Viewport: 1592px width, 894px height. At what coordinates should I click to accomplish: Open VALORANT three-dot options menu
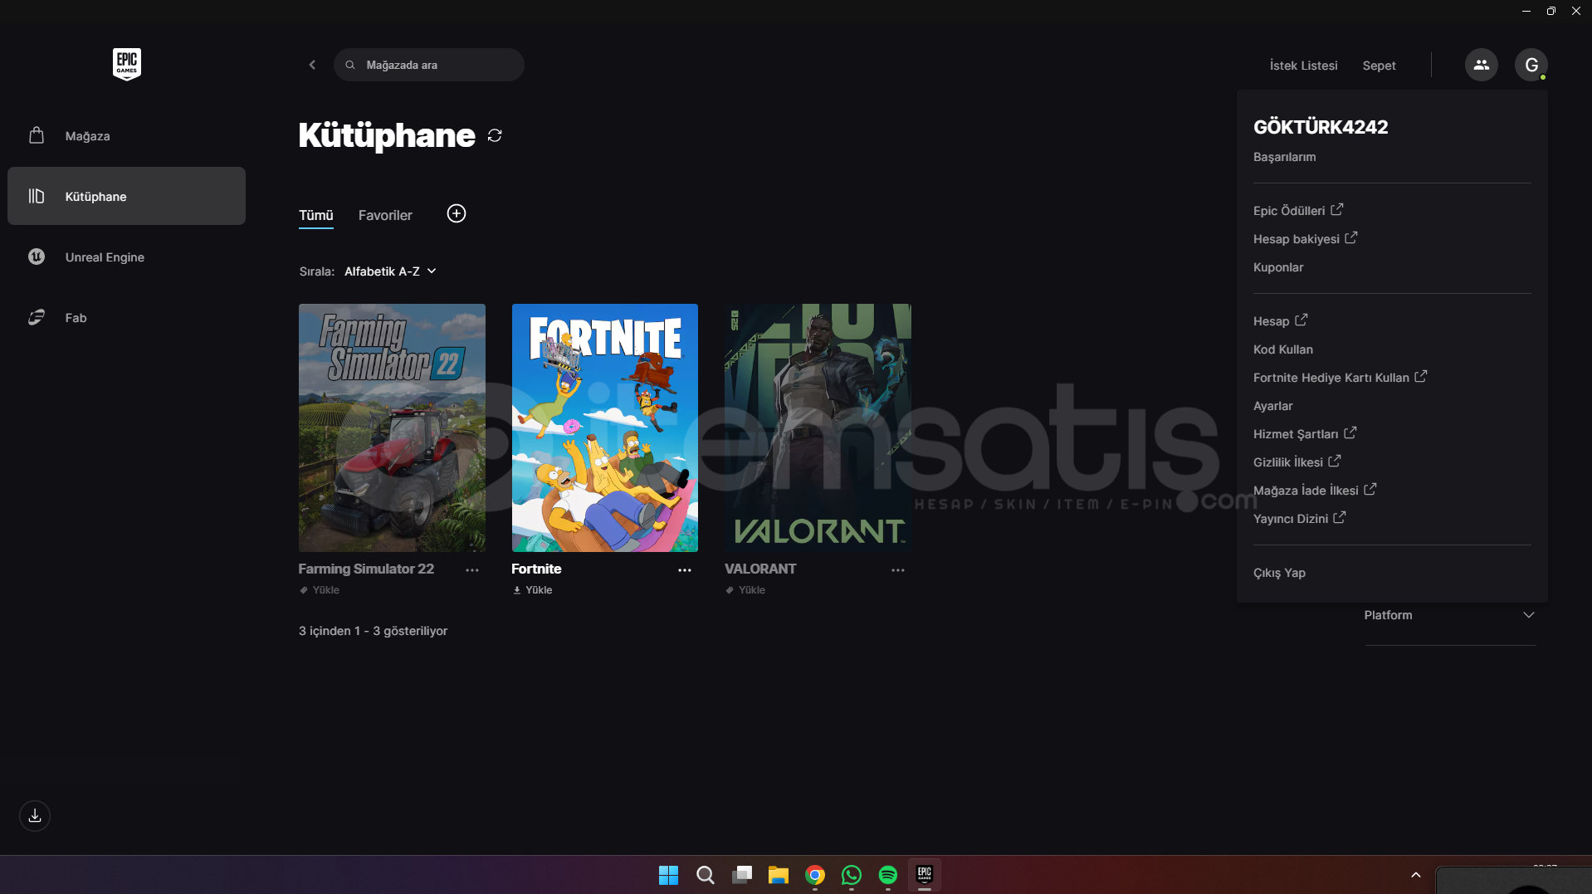tap(898, 570)
